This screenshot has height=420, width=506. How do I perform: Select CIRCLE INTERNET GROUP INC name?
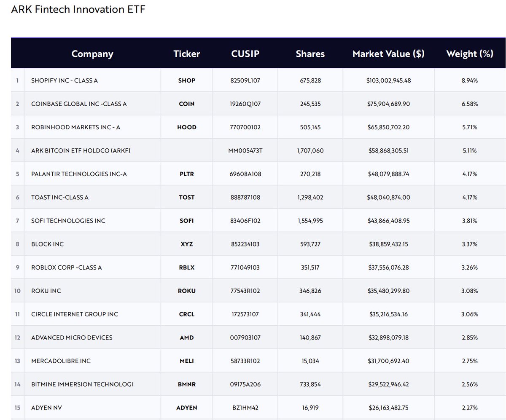click(75, 314)
